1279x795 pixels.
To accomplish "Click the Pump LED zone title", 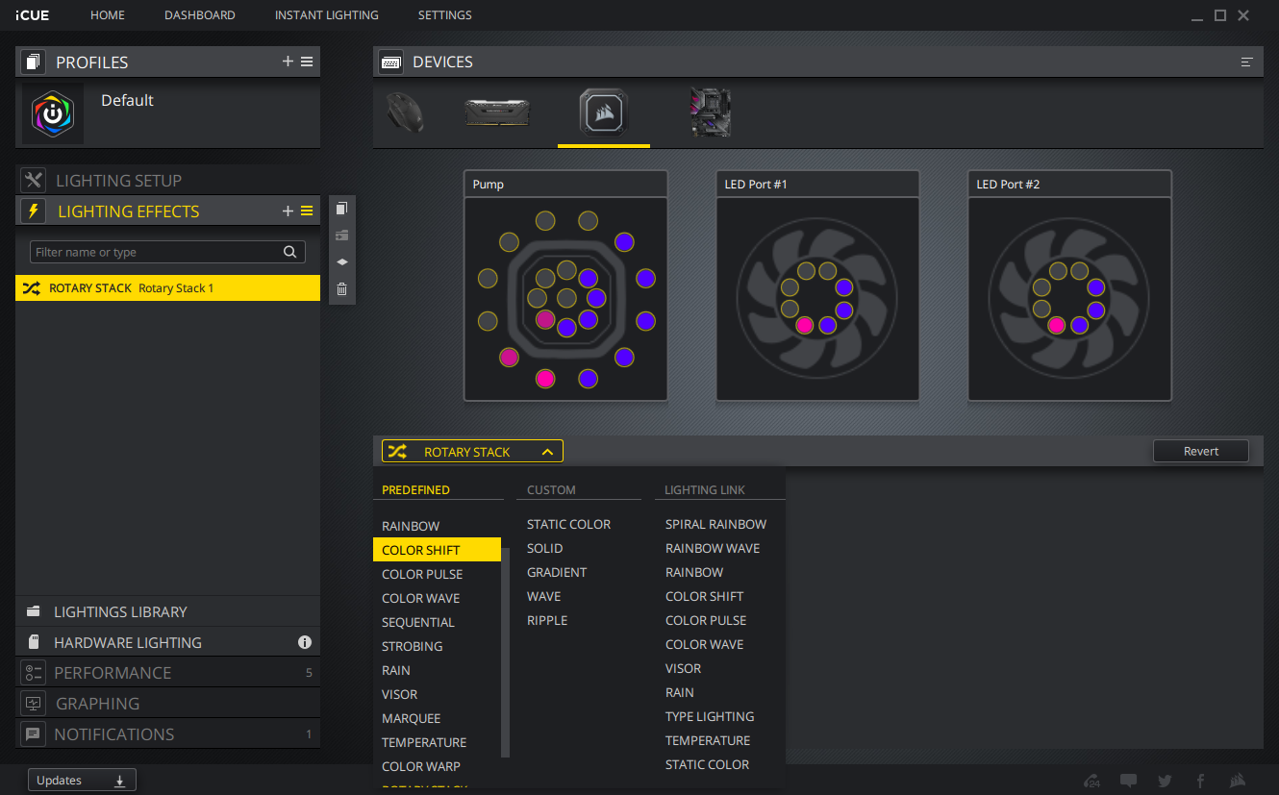I will [x=489, y=184].
